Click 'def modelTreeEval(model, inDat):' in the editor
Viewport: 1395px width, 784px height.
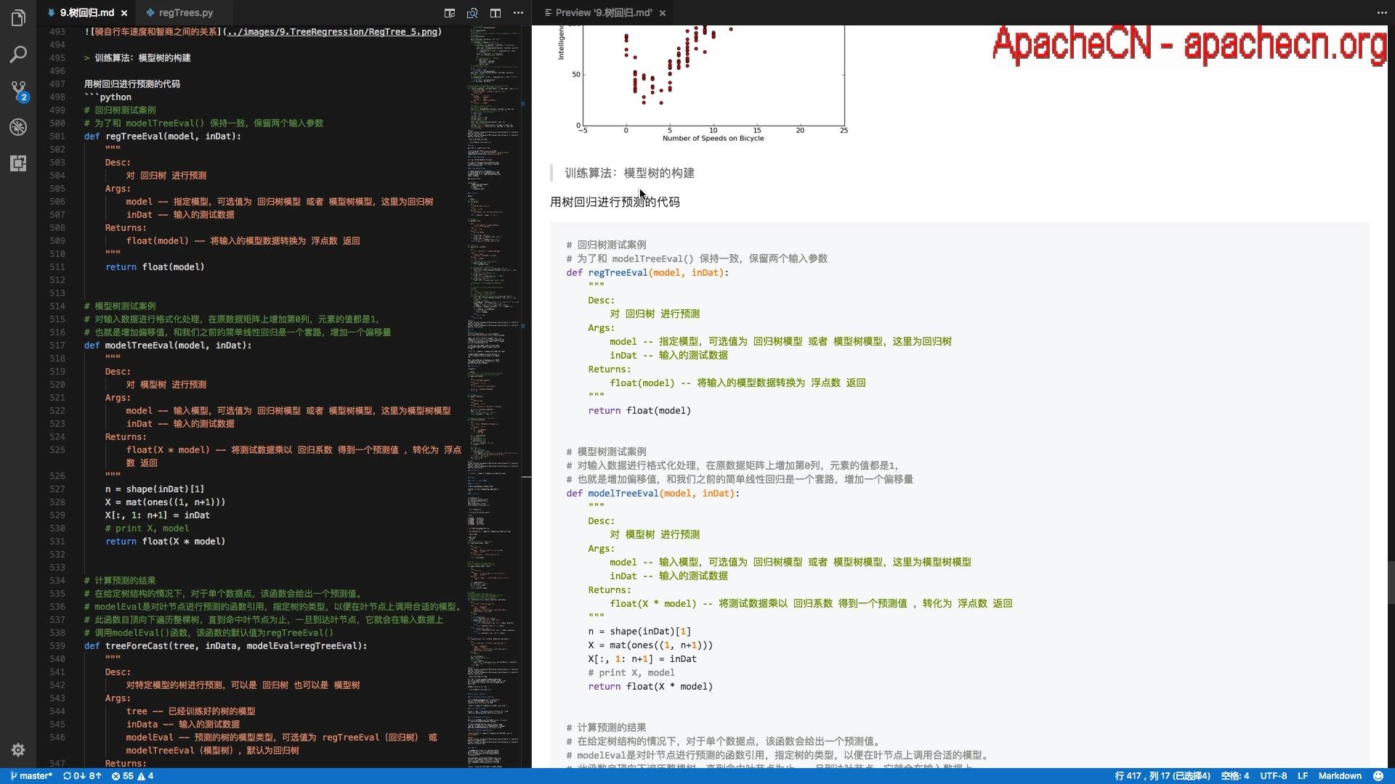(168, 346)
